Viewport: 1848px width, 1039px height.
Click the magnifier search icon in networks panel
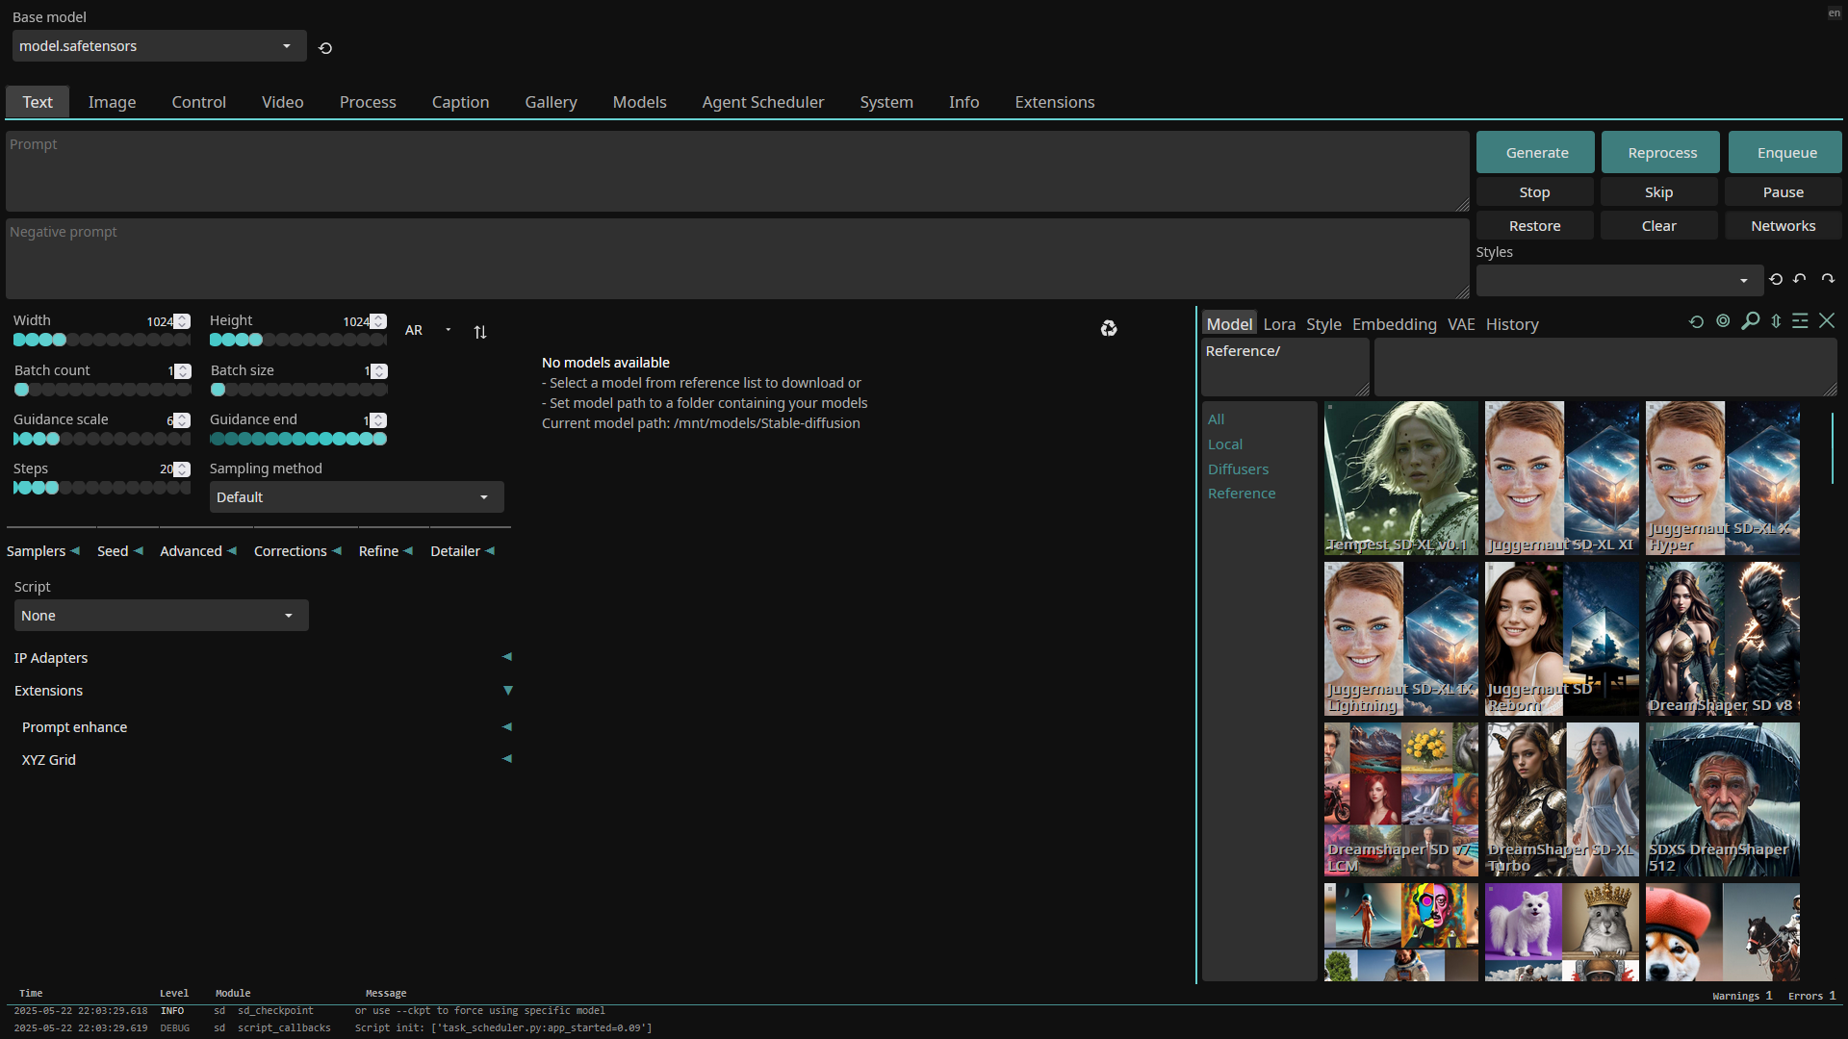(1751, 321)
